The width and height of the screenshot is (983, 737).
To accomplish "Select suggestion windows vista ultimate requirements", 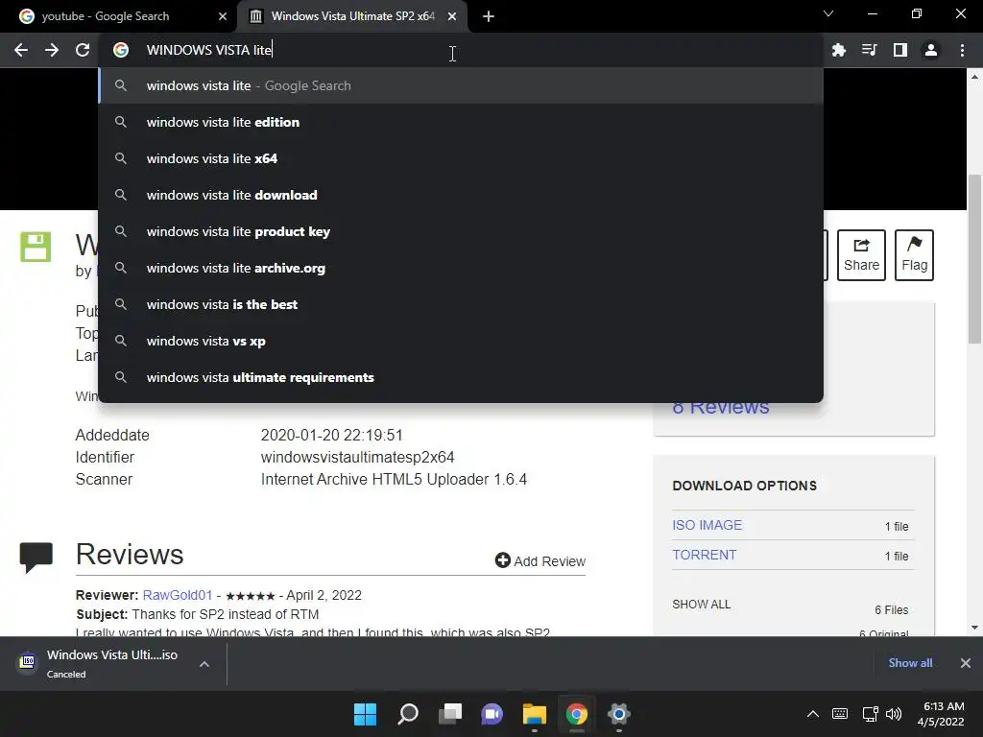I will coord(461,377).
